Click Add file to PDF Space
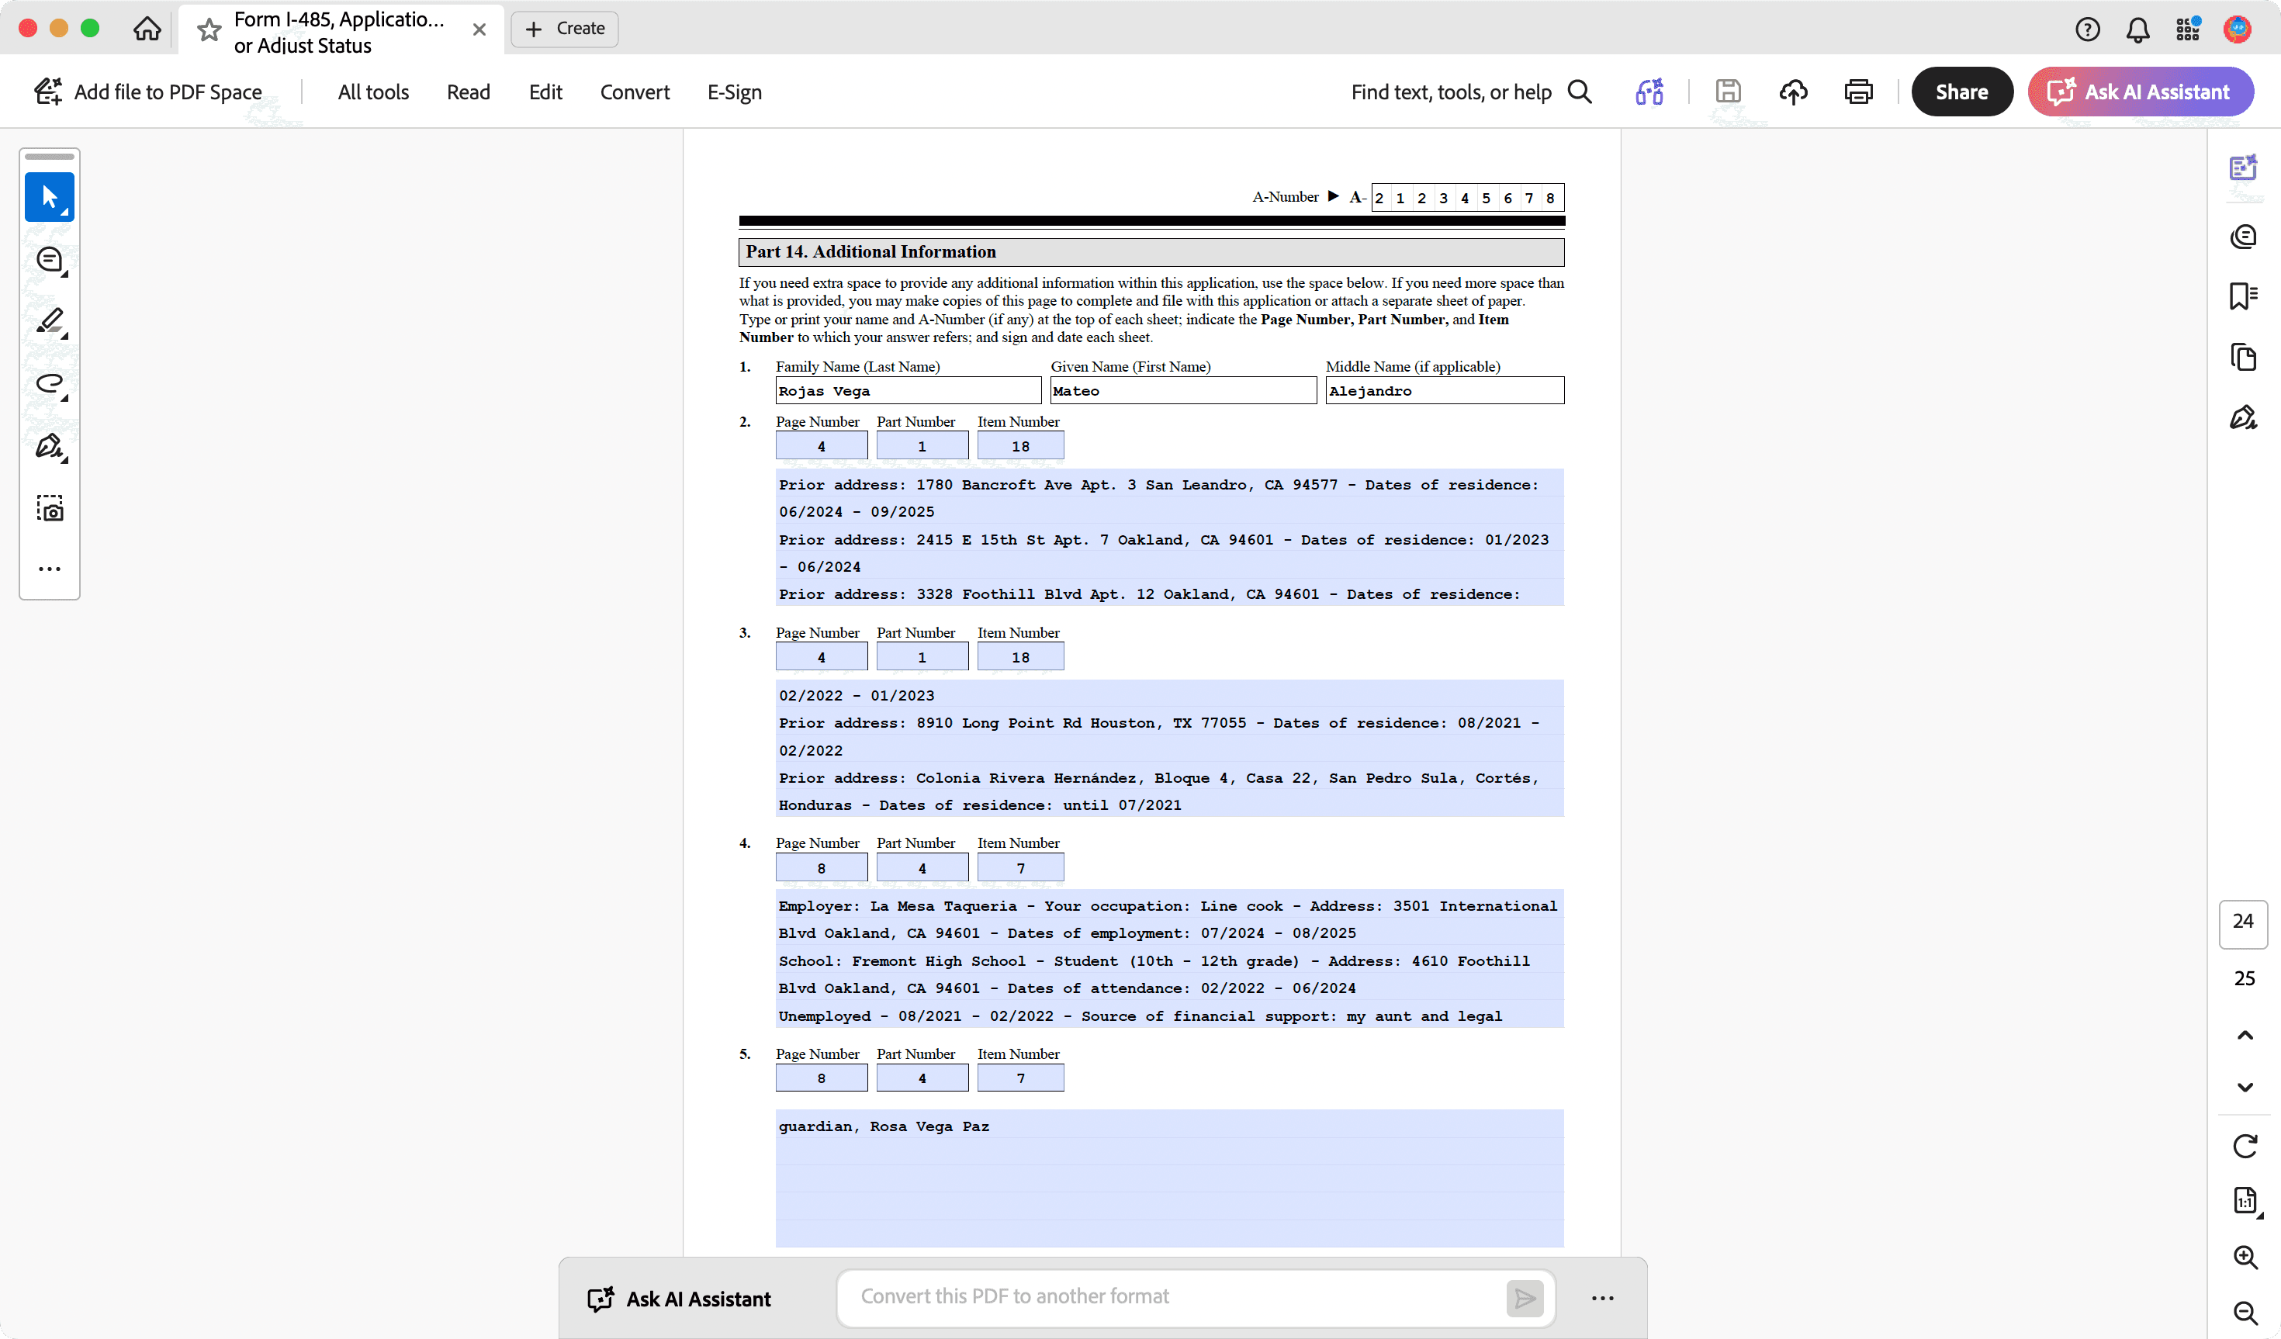Screen dimensions: 2281x1339 tap(147, 92)
